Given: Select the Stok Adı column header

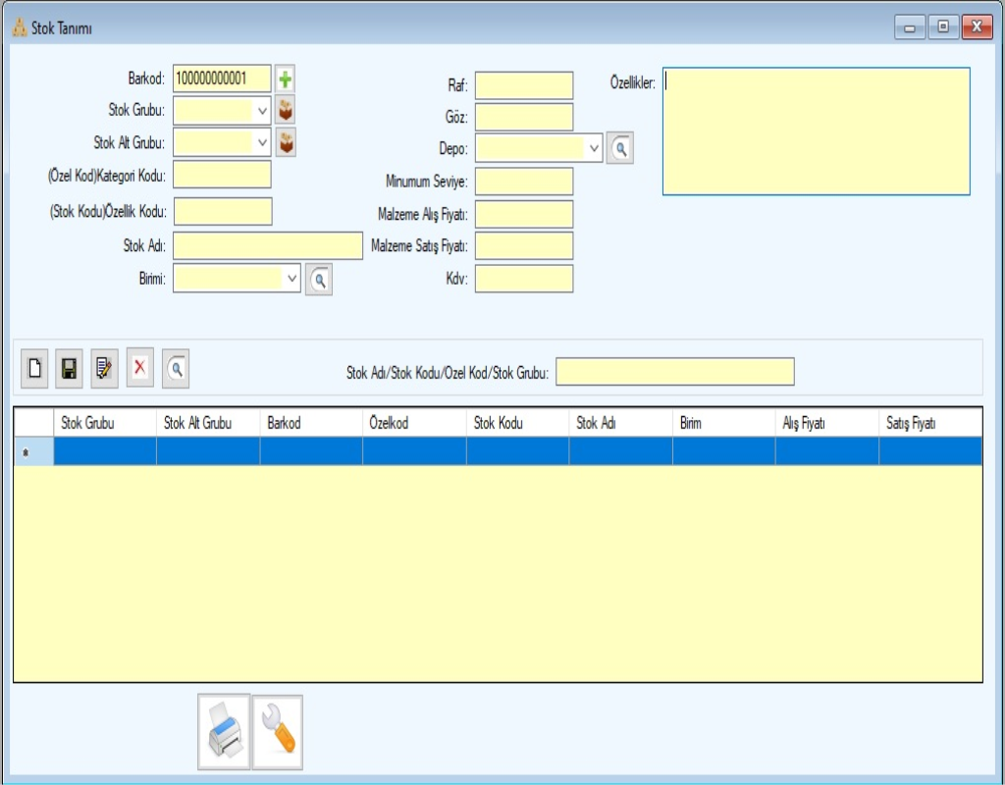Looking at the screenshot, I should (619, 424).
